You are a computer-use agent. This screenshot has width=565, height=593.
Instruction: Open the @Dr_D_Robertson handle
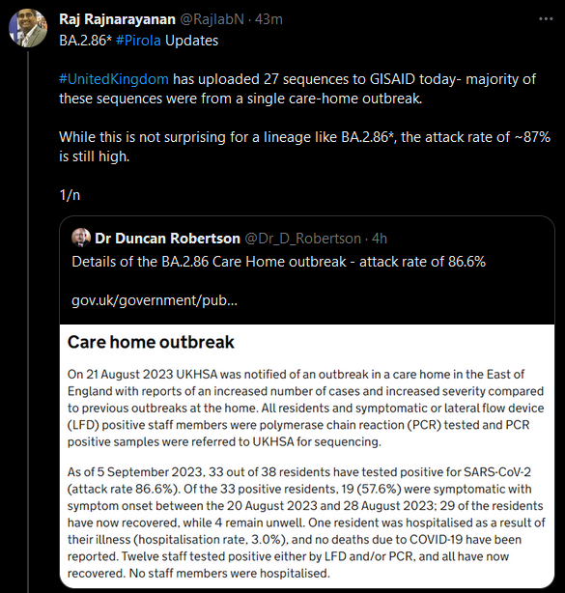click(x=303, y=239)
